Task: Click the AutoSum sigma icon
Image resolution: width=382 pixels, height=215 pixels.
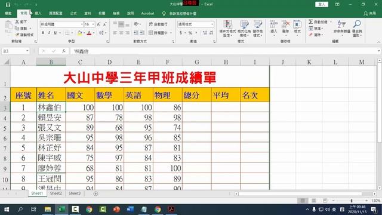Action: (x=310, y=22)
